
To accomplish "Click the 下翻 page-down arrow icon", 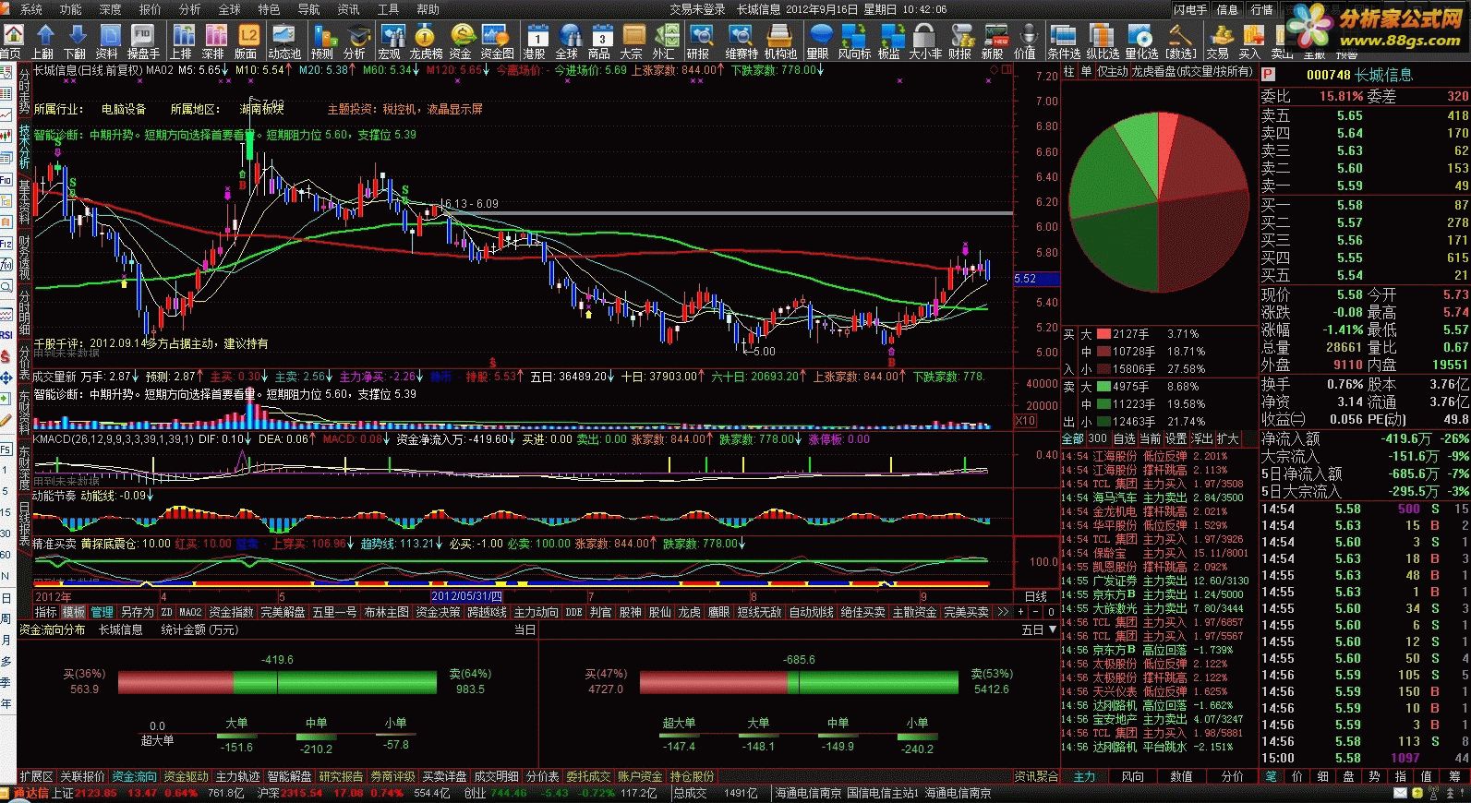I will coord(76,42).
